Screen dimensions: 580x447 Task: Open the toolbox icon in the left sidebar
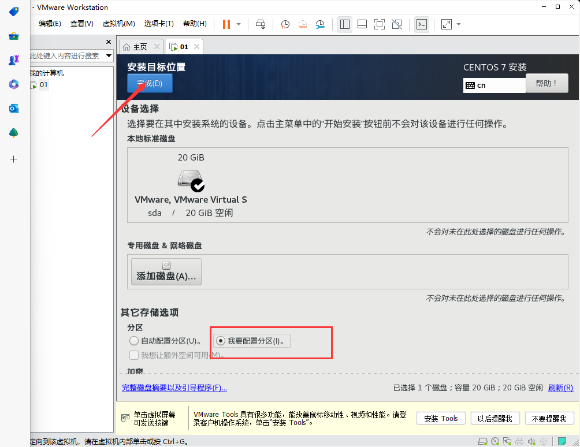point(14,36)
